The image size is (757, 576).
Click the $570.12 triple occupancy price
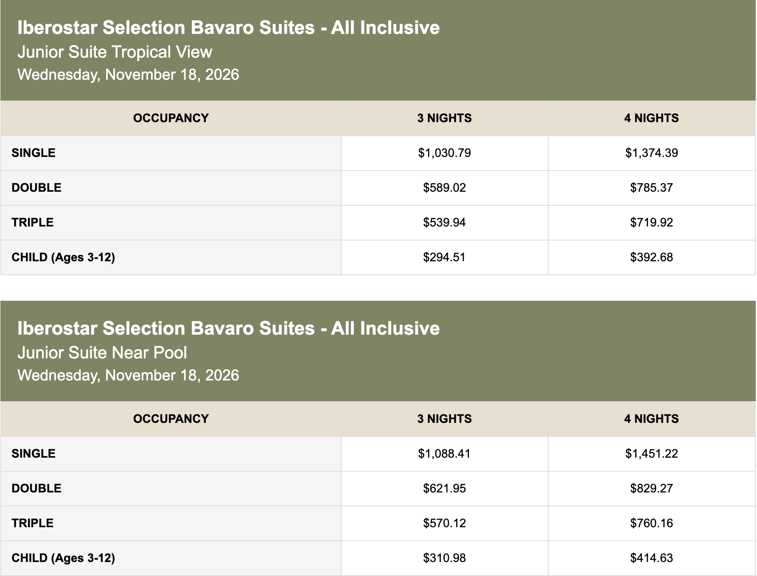tap(444, 523)
